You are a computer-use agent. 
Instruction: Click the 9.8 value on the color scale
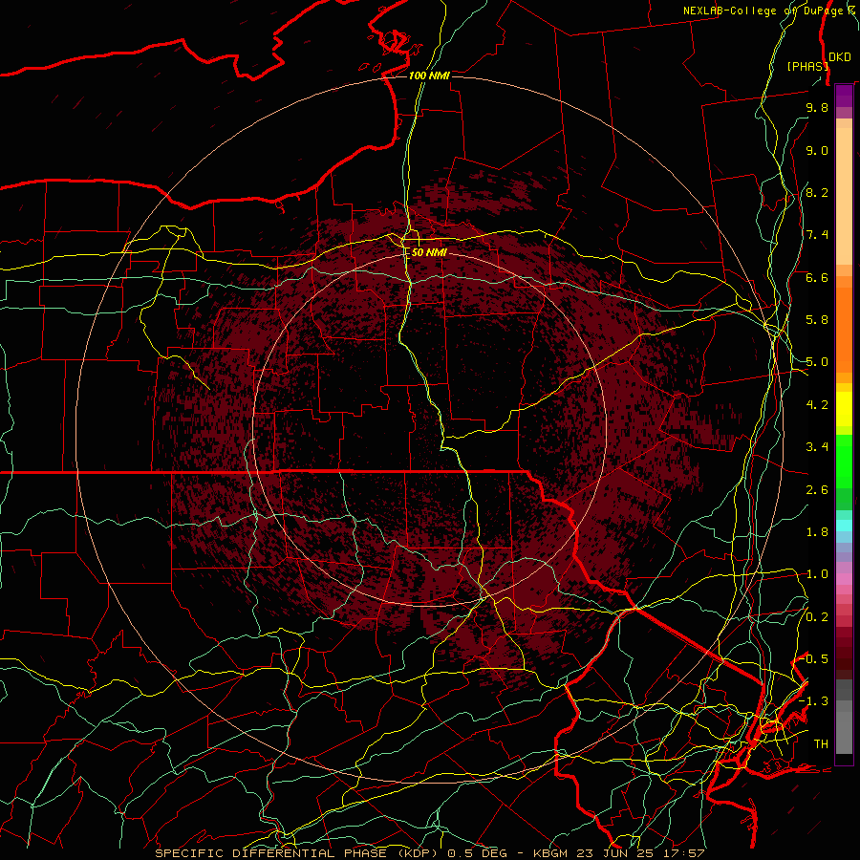tap(817, 107)
